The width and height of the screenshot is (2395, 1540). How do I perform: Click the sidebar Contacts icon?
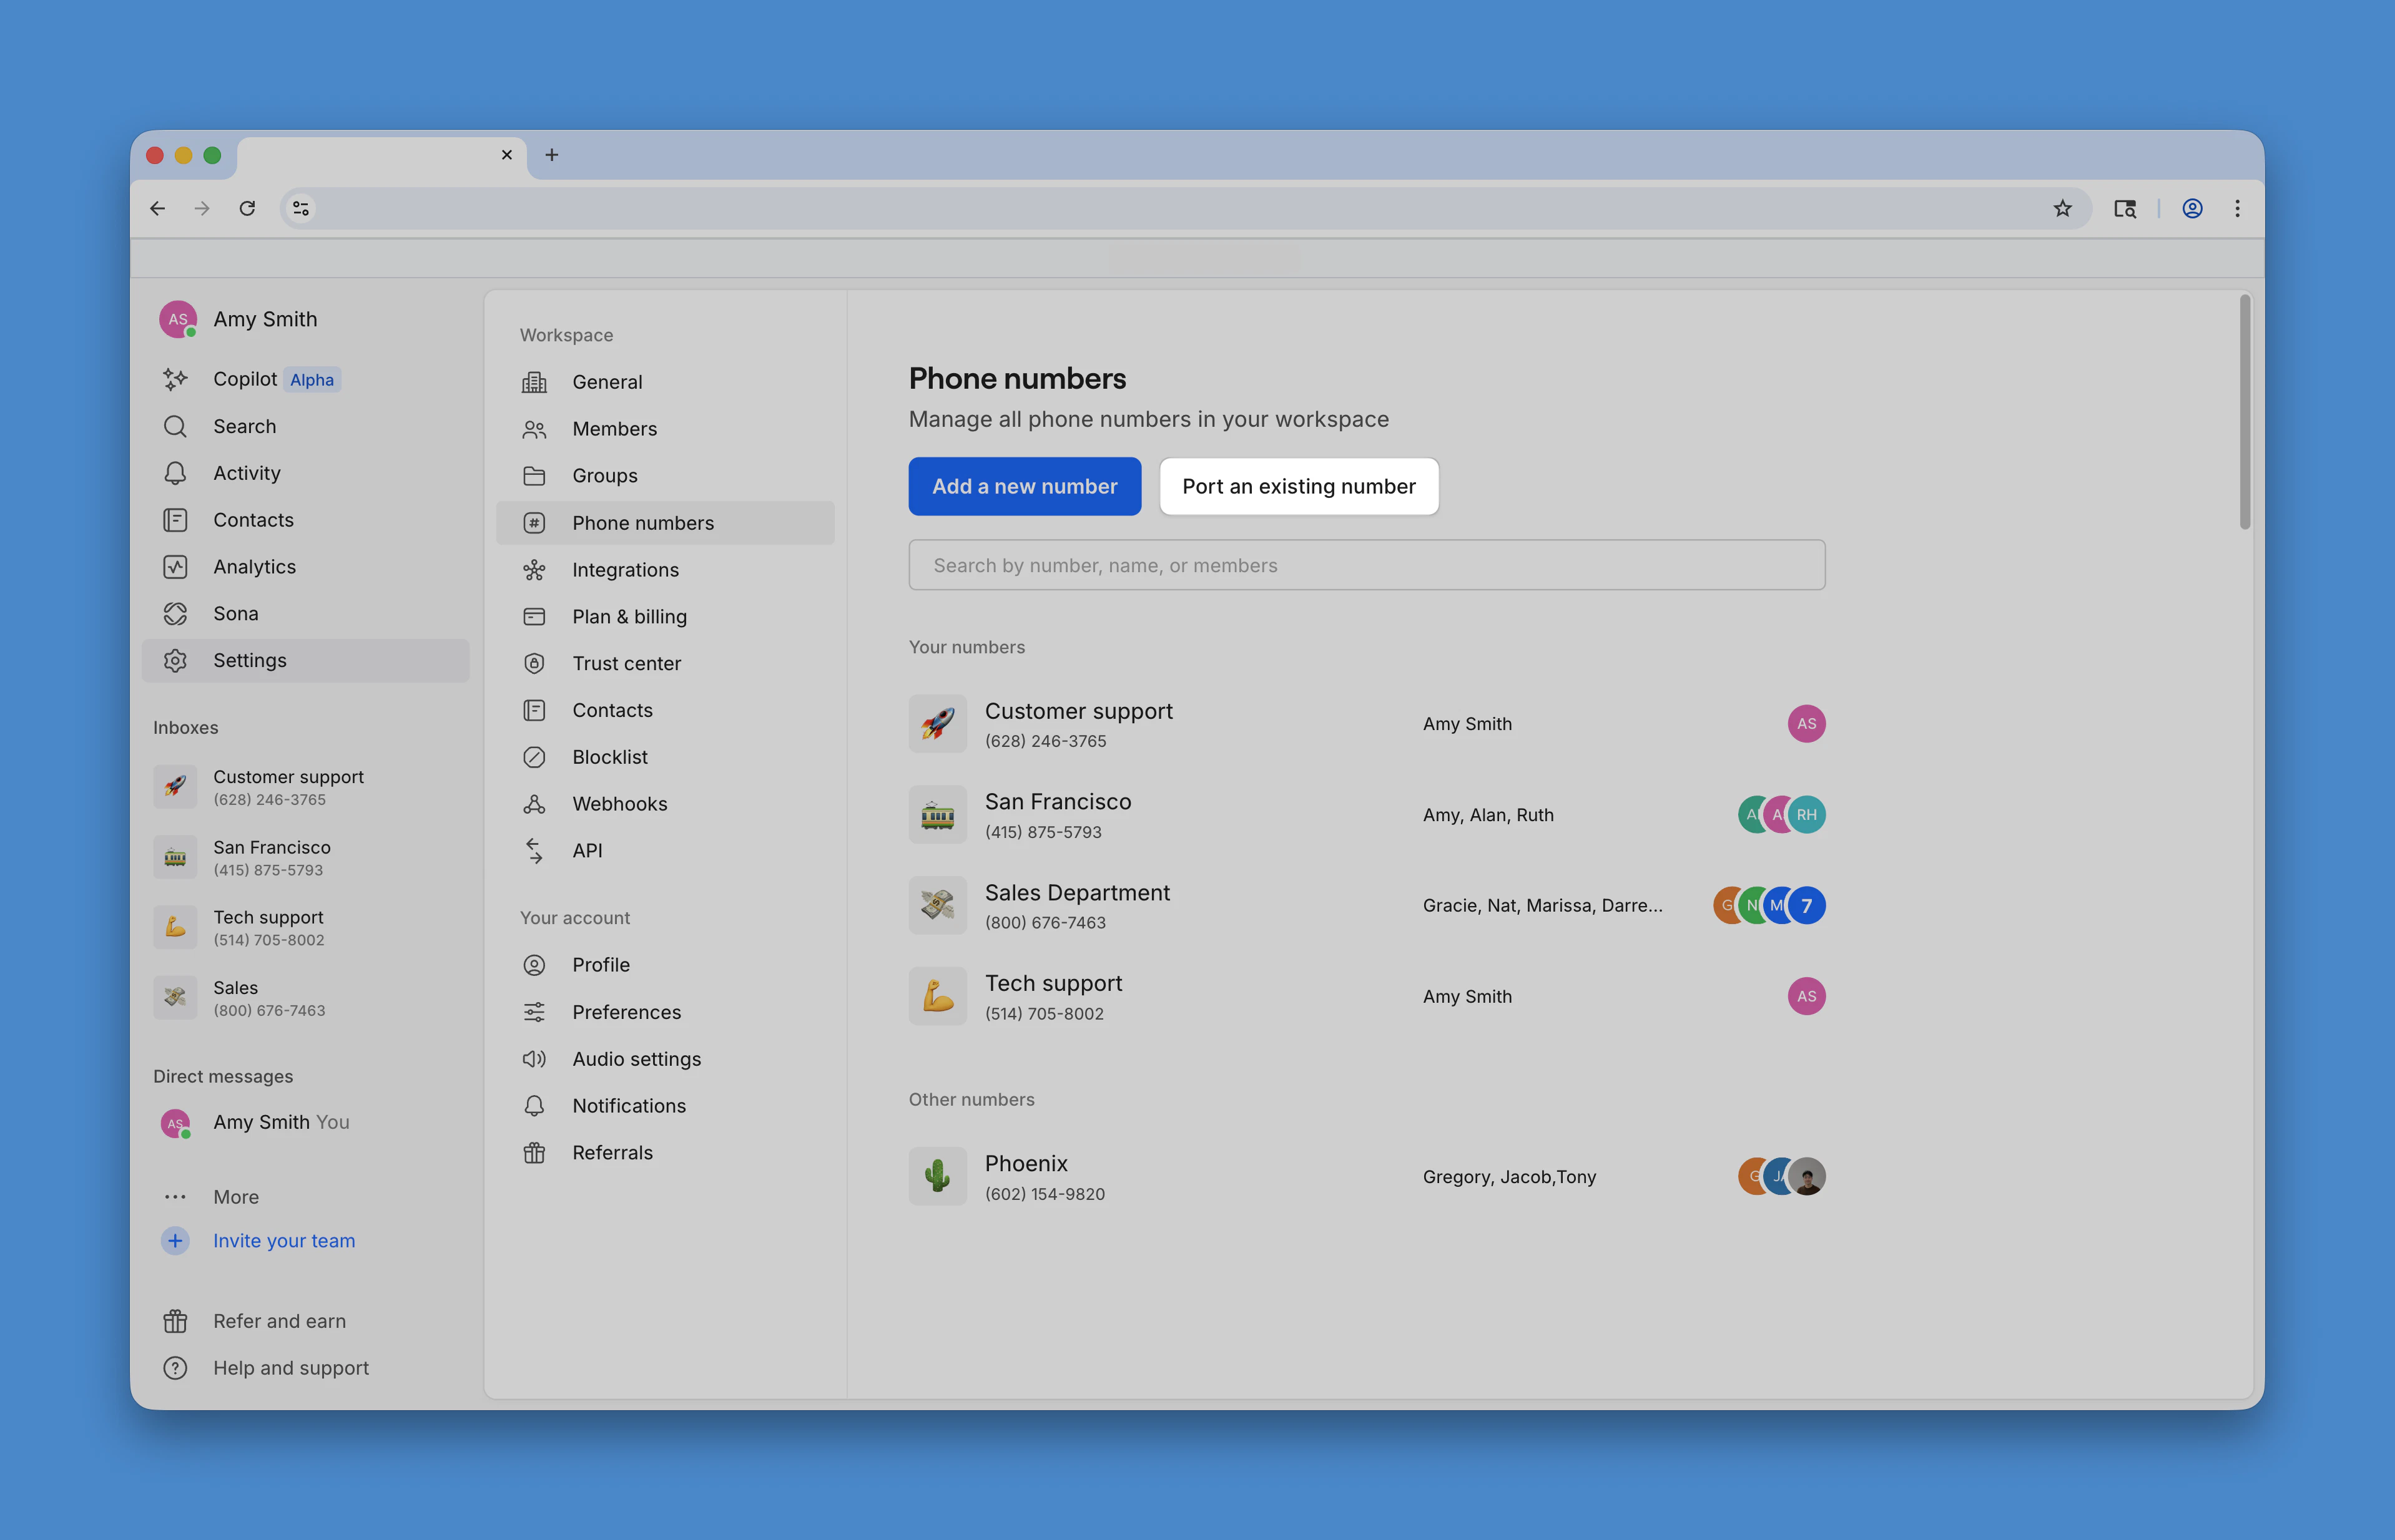(175, 520)
